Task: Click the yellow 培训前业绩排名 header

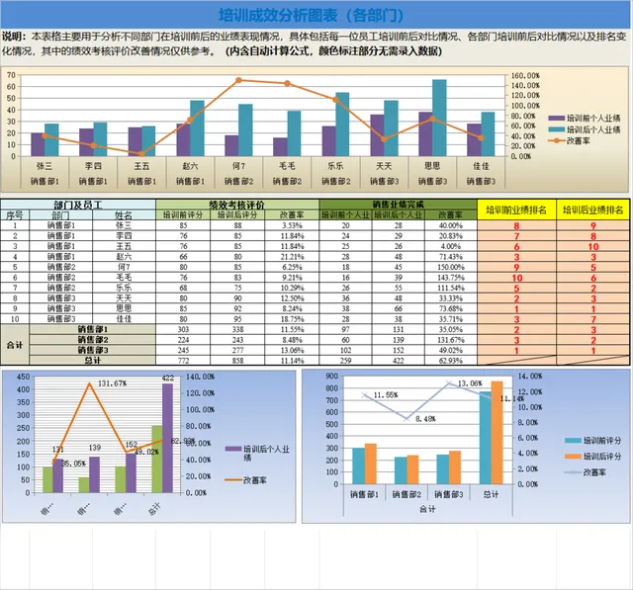Action: click(516, 210)
